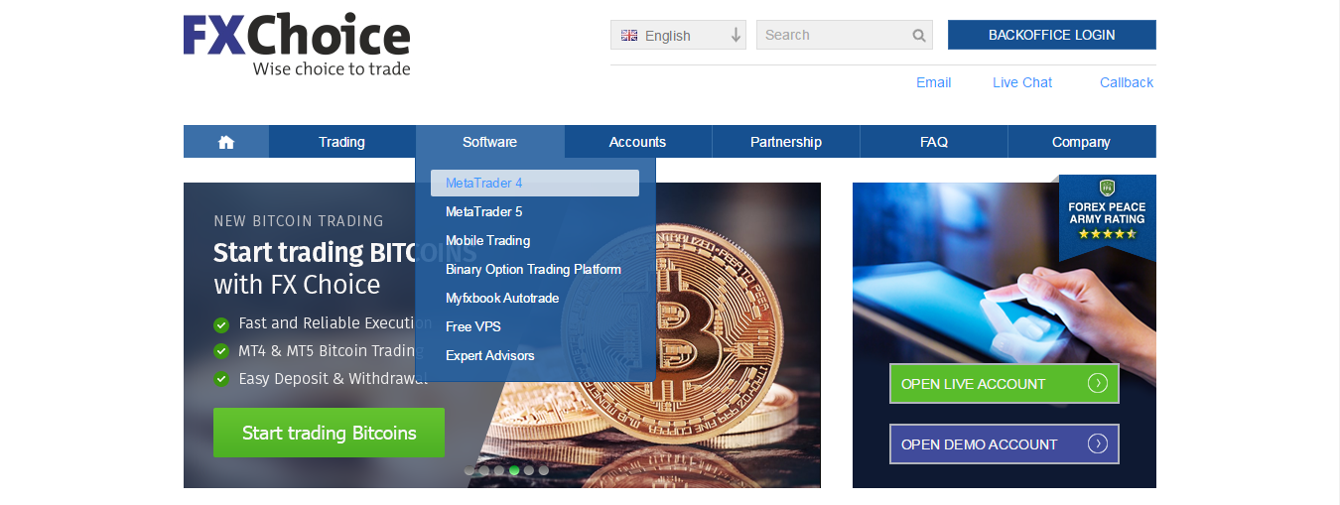The image size is (1340, 505).
Task: Click the search magnifier icon
Action: click(919, 36)
